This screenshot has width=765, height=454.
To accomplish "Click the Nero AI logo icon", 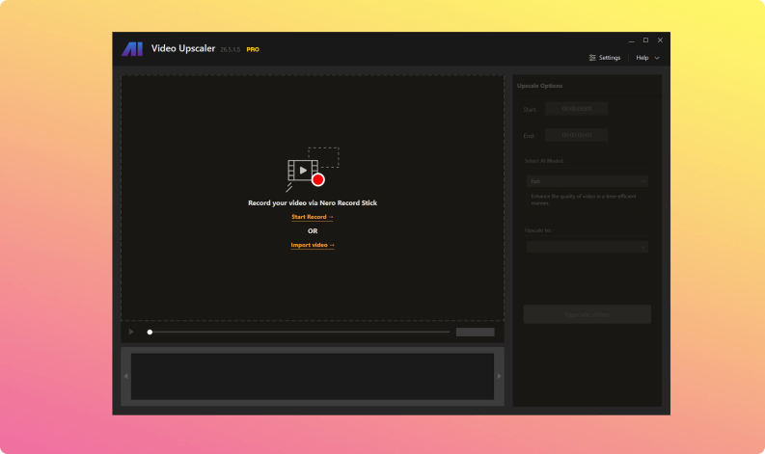I will tap(132, 49).
